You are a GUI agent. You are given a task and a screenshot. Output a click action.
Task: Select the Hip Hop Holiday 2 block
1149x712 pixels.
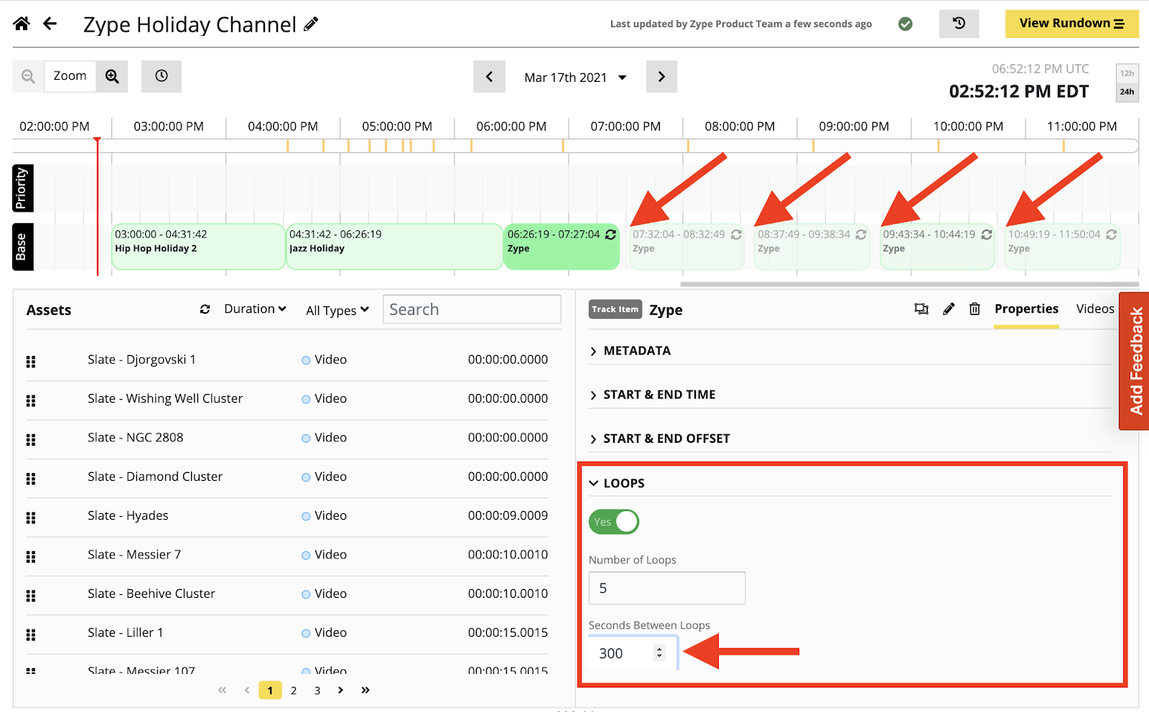[x=198, y=247]
